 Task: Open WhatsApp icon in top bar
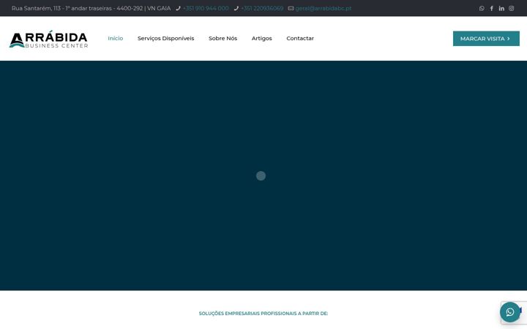482,8
